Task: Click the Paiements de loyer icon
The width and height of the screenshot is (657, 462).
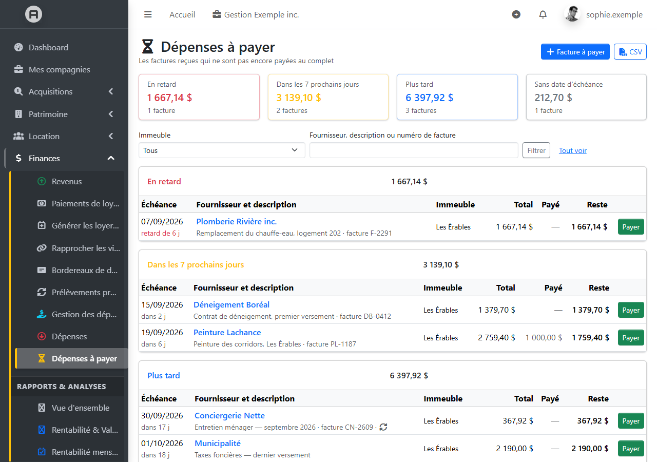Action: click(x=42, y=203)
